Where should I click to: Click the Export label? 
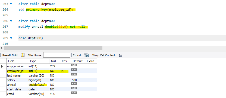(x=77, y=55)
